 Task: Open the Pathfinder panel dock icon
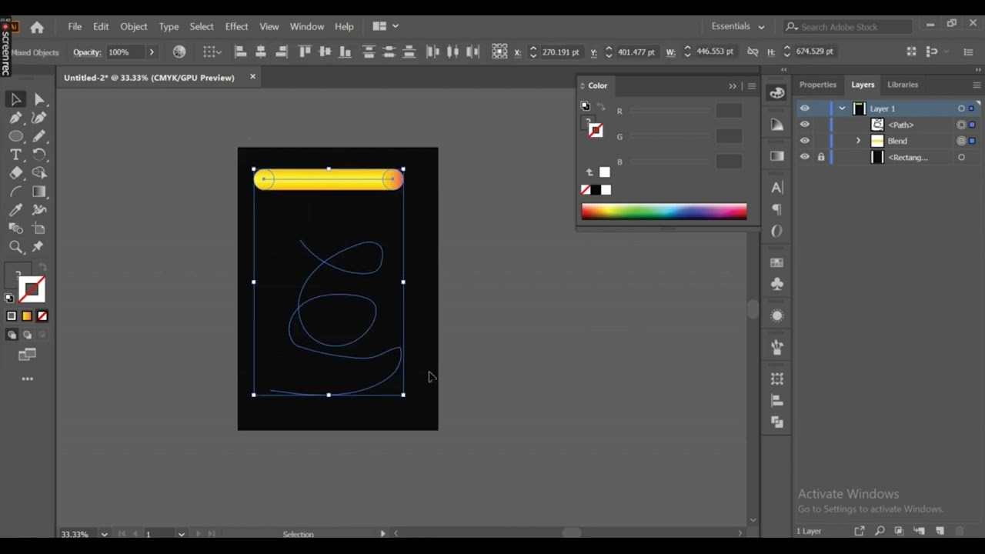click(777, 422)
